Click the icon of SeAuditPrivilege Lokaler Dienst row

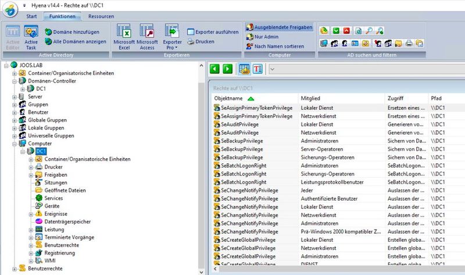point(217,124)
